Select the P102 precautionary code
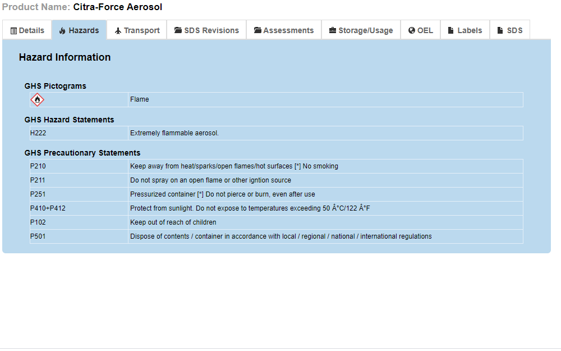The image size is (561, 351). [38, 222]
